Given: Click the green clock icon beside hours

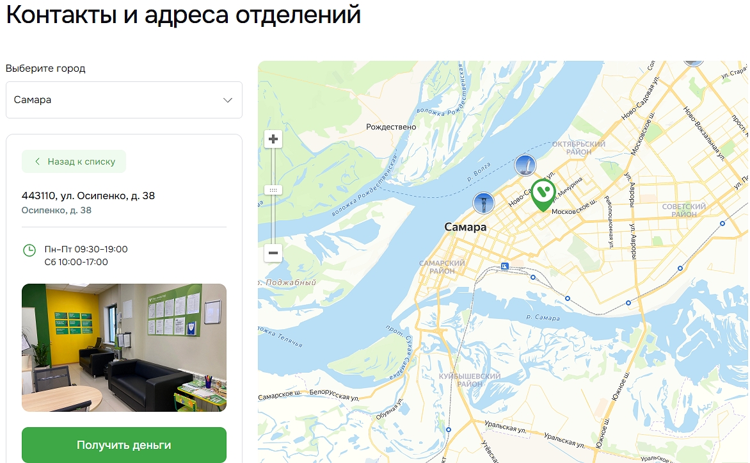Looking at the screenshot, I should [29, 250].
